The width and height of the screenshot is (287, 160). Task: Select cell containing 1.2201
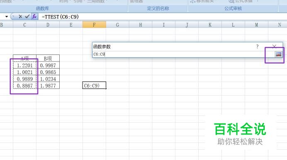click(25, 65)
